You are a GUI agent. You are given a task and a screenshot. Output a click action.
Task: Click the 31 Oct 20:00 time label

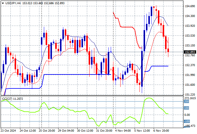[104, 131]
